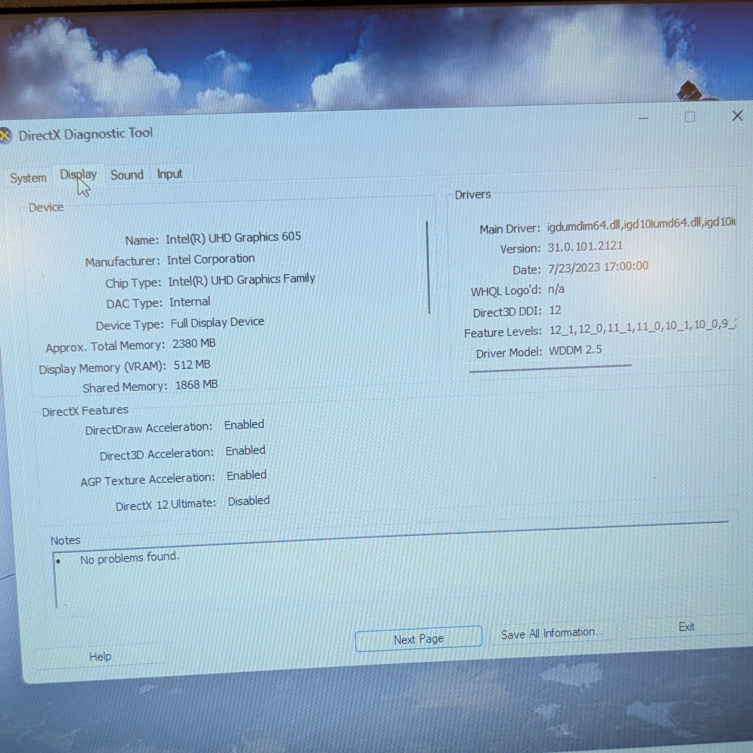Click driver date 7/23/2023 17:00:00
Viewport: 753px width, 753px height.
tap(598, 267)
